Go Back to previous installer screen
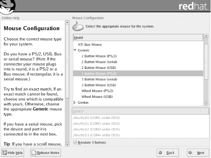This screenshot has width=211, height=158. point(168,153)
